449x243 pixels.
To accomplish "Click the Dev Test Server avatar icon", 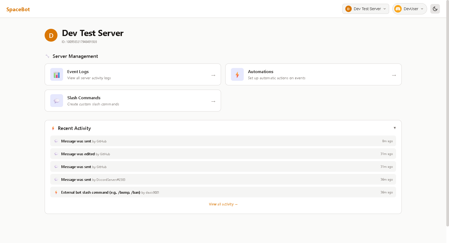I will 348,9.
